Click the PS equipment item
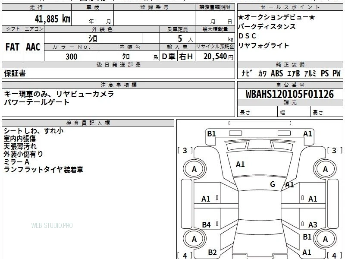The height and width of the screenshot is (259, 345). pos(325,73)
